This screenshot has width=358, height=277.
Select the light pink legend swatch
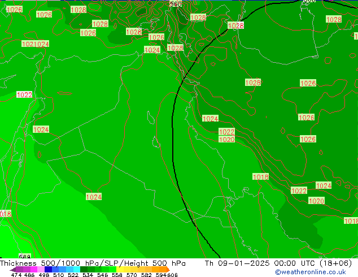41,269
